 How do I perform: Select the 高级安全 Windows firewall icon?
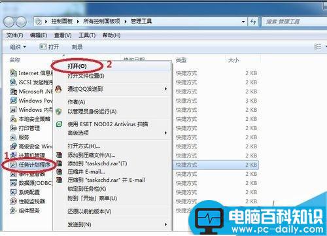point(13,146)
